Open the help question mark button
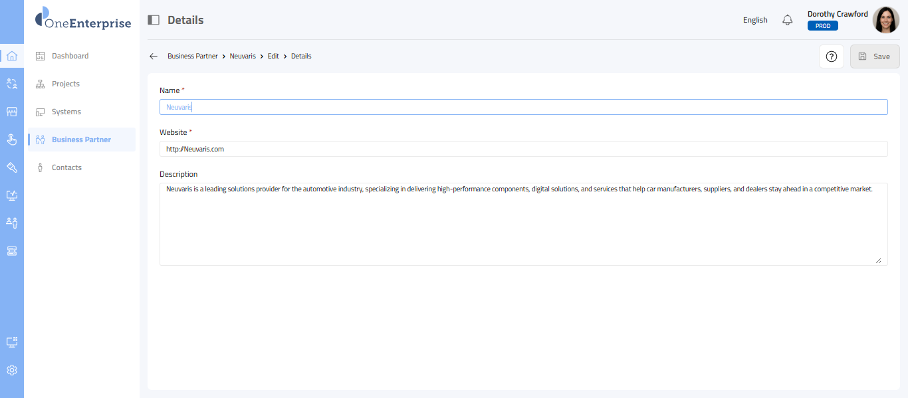Screen dimensions: 908x398 (831, 56)
